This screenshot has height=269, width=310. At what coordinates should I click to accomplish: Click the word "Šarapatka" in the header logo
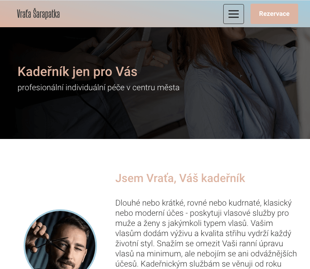(x=46, y=14)
